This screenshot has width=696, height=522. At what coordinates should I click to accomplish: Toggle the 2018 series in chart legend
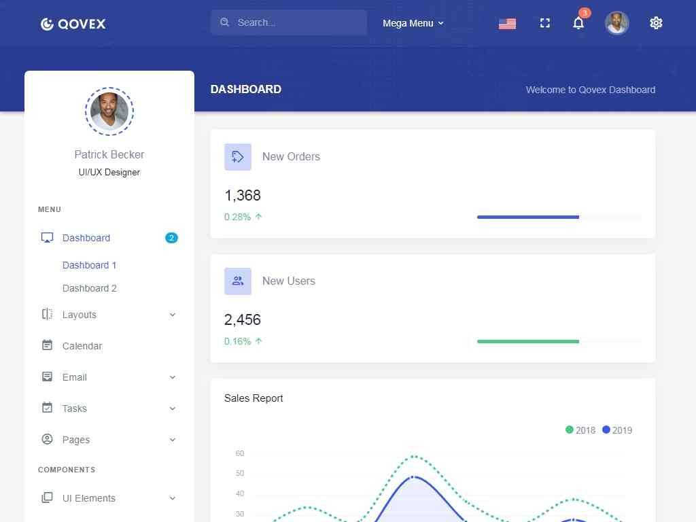click(x=580, y=430)
